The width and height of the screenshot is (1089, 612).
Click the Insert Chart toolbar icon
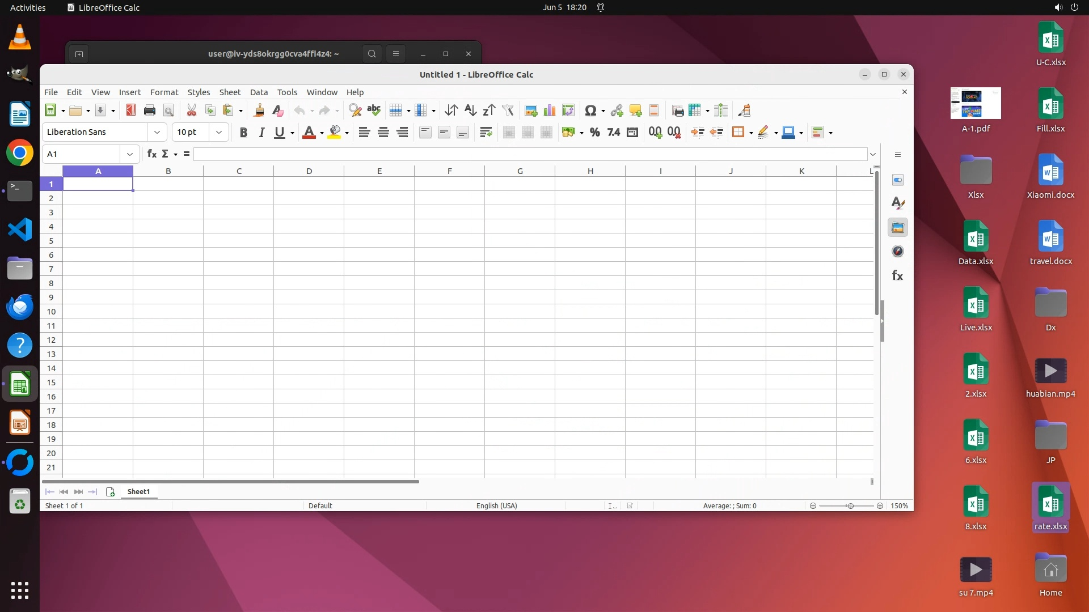549,110
